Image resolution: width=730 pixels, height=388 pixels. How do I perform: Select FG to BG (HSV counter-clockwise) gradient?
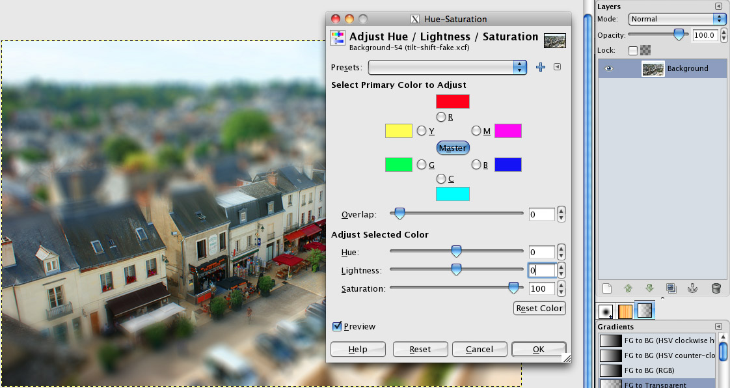tap(657, 355)
